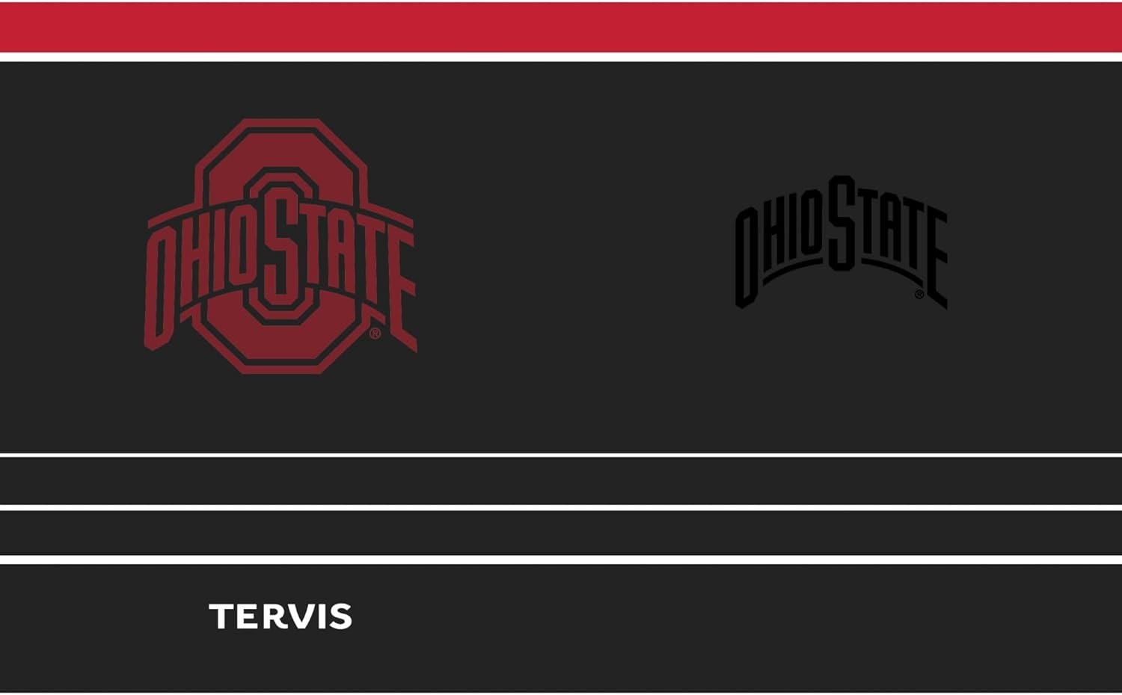The width and height of the screenshot is (1122, 695).
Task: Click the letter T in TERVIS
Action: (x=222, y=617)
